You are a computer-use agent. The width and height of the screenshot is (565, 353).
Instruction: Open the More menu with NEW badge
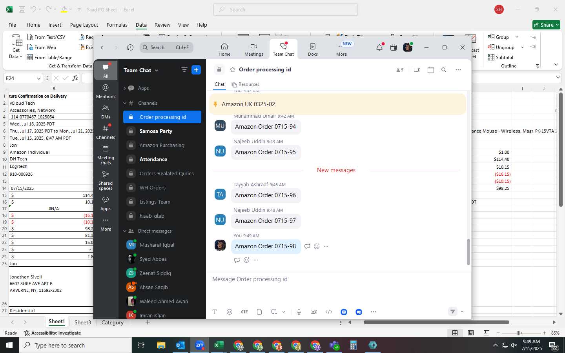tap(341, 49)
